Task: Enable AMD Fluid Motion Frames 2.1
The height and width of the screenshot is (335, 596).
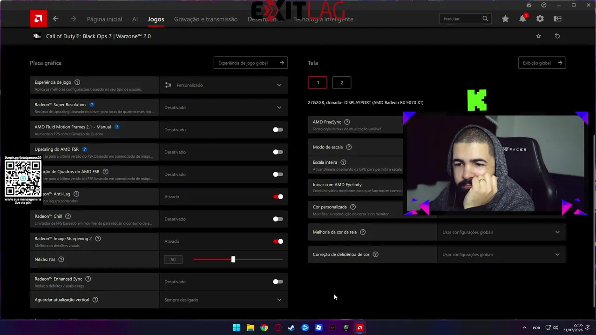Action: [x=278, y=130]
